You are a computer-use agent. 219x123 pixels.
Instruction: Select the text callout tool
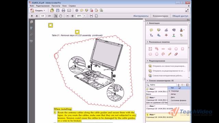157,49
